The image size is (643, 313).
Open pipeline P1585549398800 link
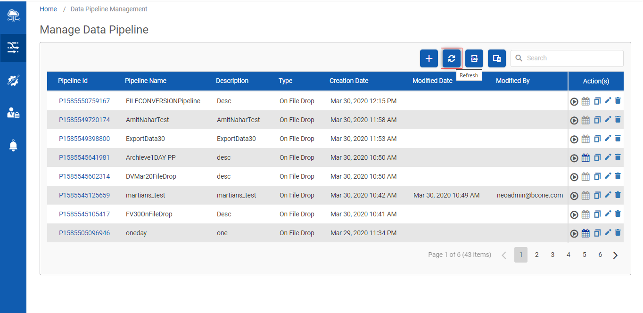click(84, 139)
